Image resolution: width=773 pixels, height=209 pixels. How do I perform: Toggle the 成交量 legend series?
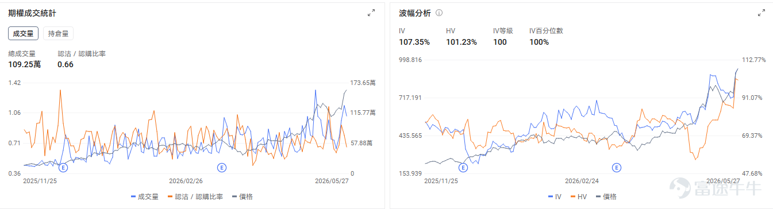(x=145, y=196)
